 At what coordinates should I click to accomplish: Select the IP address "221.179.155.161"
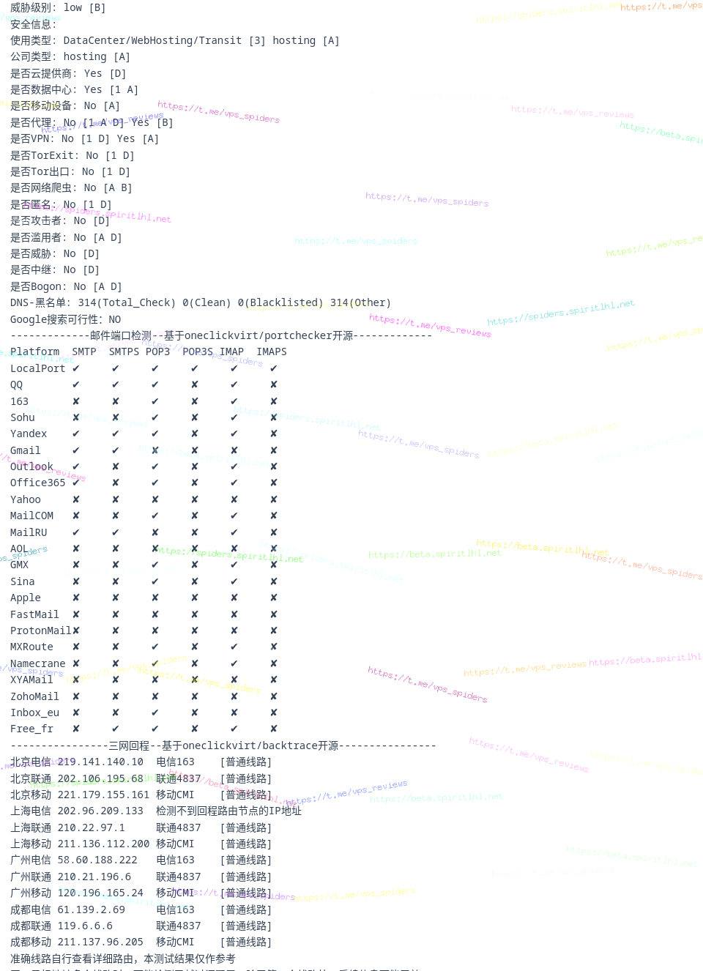103,795
